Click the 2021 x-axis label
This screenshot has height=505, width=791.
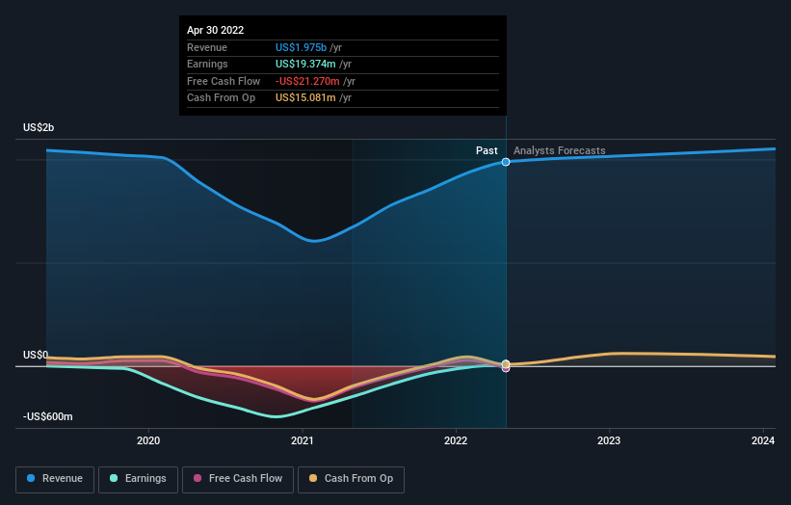303,440
